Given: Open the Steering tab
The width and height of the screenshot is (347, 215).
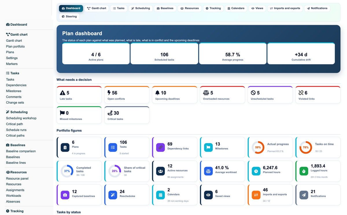Looking at the screenshot, I should pos(69,16).
